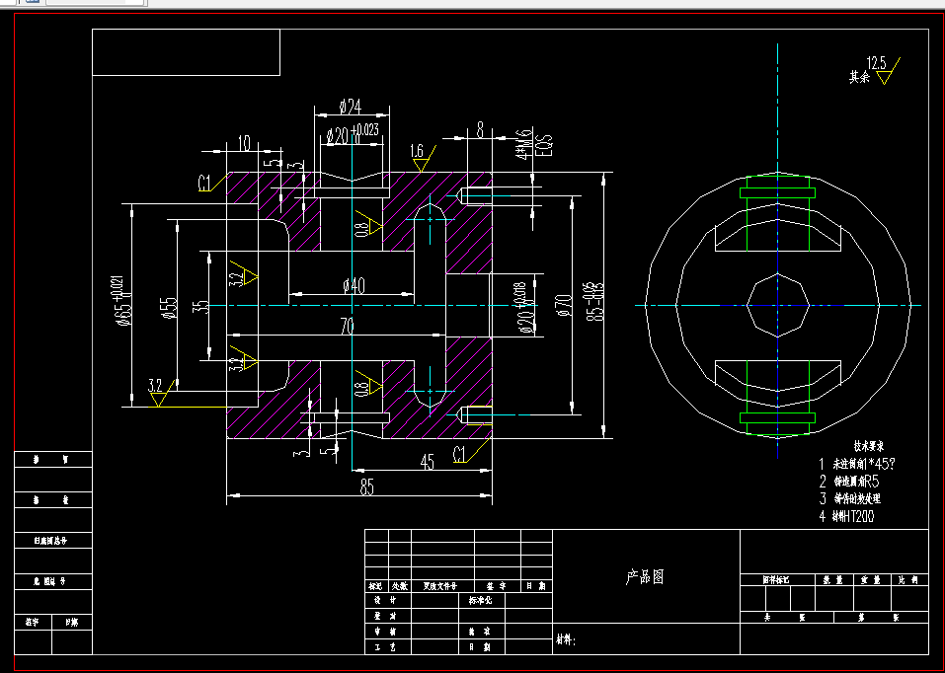Select the 12.5 roughness value near 其余
945x673 pixels.
click(x=876, y=62)
